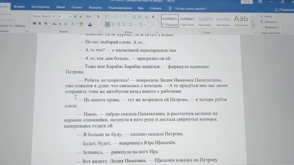Open bullet library dropdown arrow
Screen dimensions: 294x165
click(x=112, y=17)
